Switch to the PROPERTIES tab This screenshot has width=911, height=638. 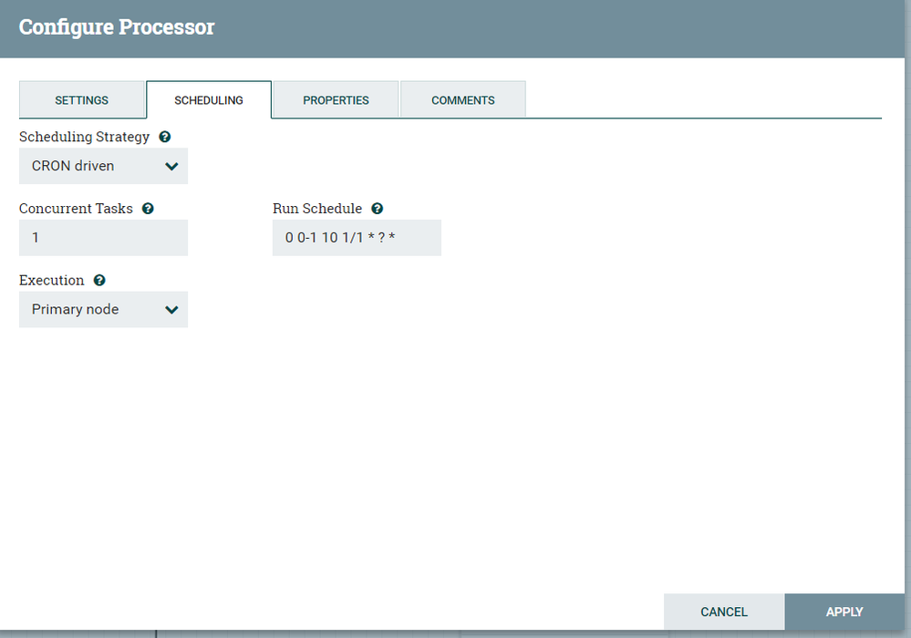click(336, 100)
